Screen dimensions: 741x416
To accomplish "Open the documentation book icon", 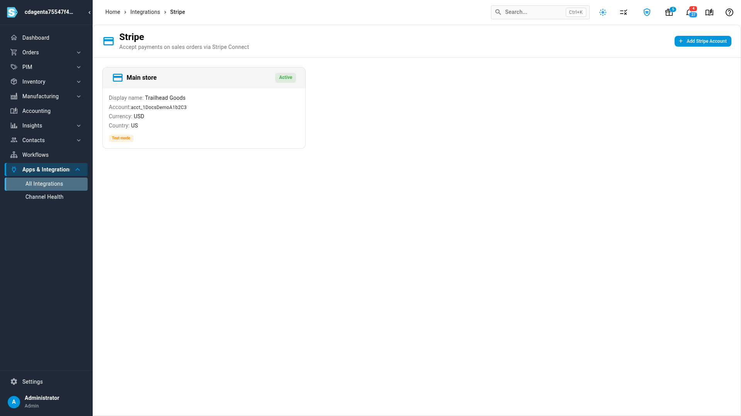I will coord(709,12).
